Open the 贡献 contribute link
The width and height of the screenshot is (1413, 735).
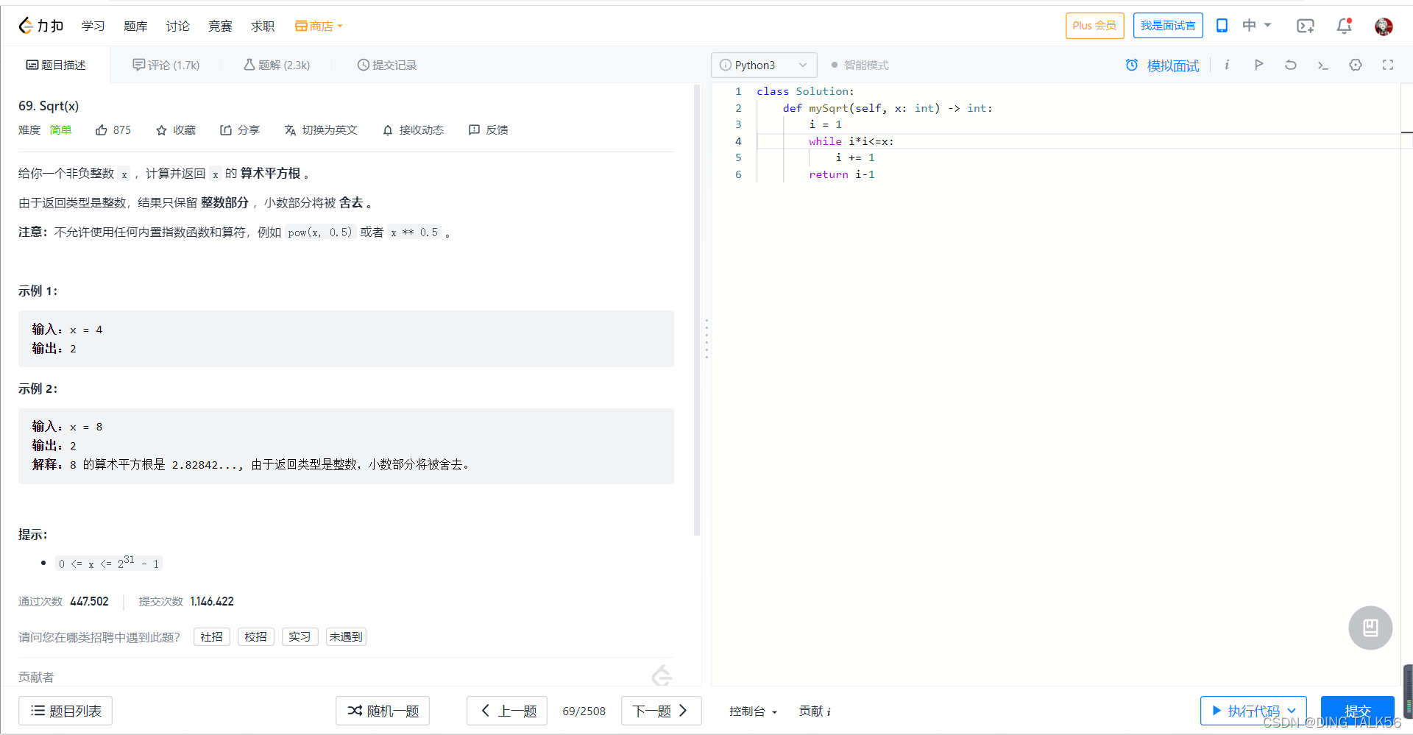coord(815,711)
